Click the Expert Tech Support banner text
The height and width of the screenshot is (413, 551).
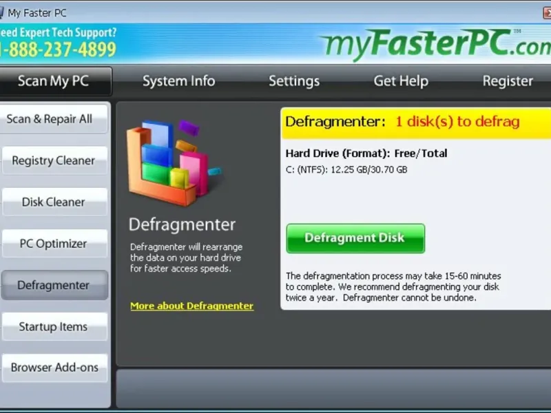pos(58,32)
